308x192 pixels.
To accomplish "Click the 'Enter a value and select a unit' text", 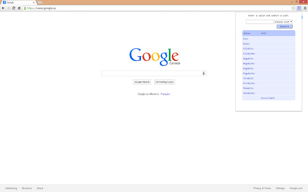I will (x=269, y=15).
